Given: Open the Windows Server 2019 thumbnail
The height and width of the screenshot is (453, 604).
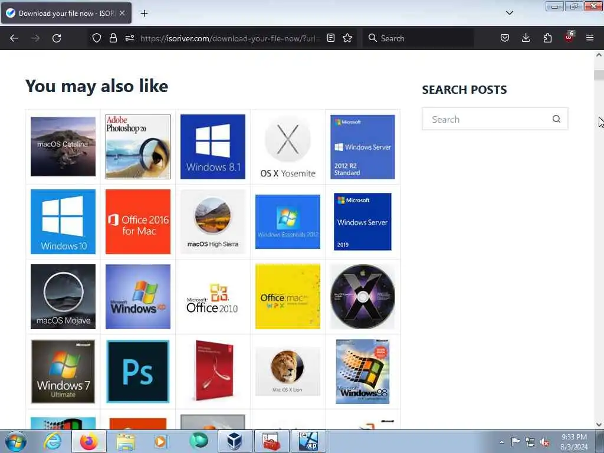Looking at the screenshot, I should click(x=363, y=222).
